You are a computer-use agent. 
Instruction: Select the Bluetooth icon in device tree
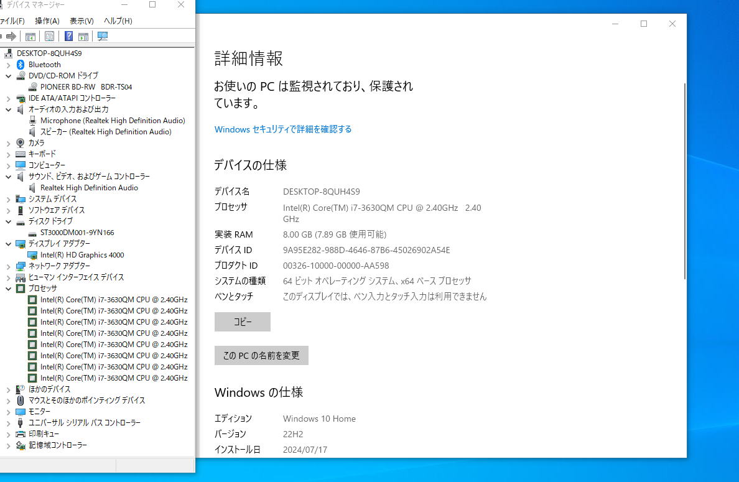point(21,65)
